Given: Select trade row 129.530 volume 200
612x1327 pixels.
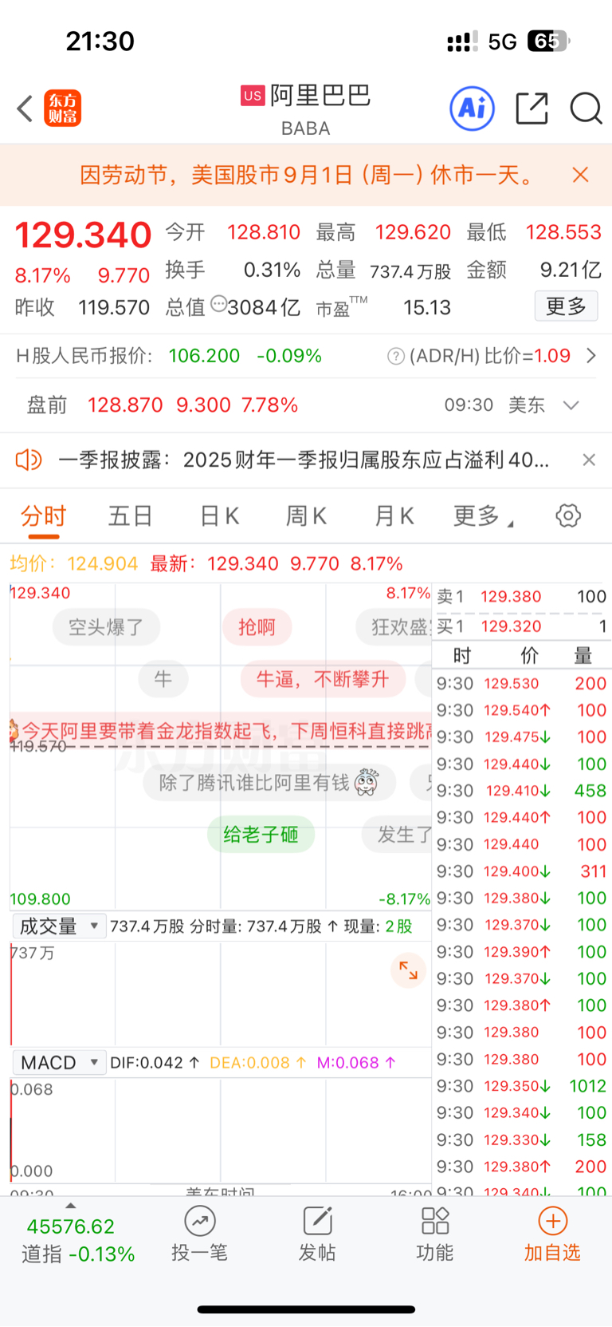Looking at the screenshot, I should click(x=521, y=684).
